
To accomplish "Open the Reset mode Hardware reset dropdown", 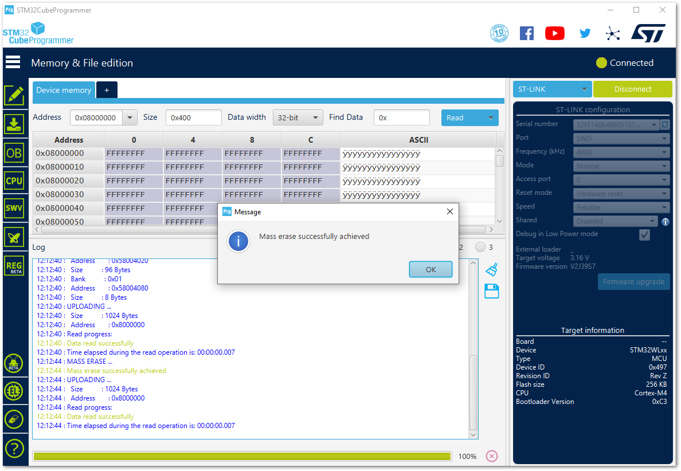I will point(621,194).
